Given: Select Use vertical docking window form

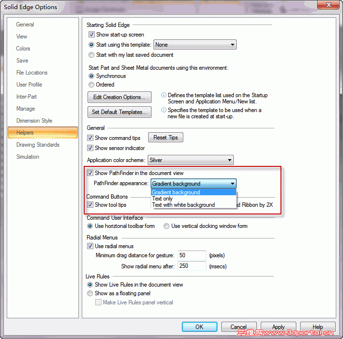Looking at the screenshot, I should click(166, 226).
